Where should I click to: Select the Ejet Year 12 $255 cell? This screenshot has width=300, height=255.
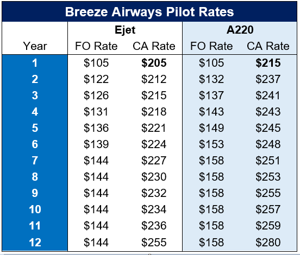[x=154, y=243]
